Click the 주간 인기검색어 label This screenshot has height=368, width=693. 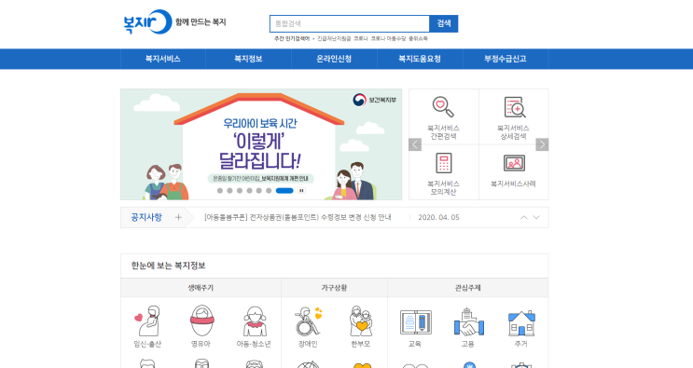[x=292, y=39]
